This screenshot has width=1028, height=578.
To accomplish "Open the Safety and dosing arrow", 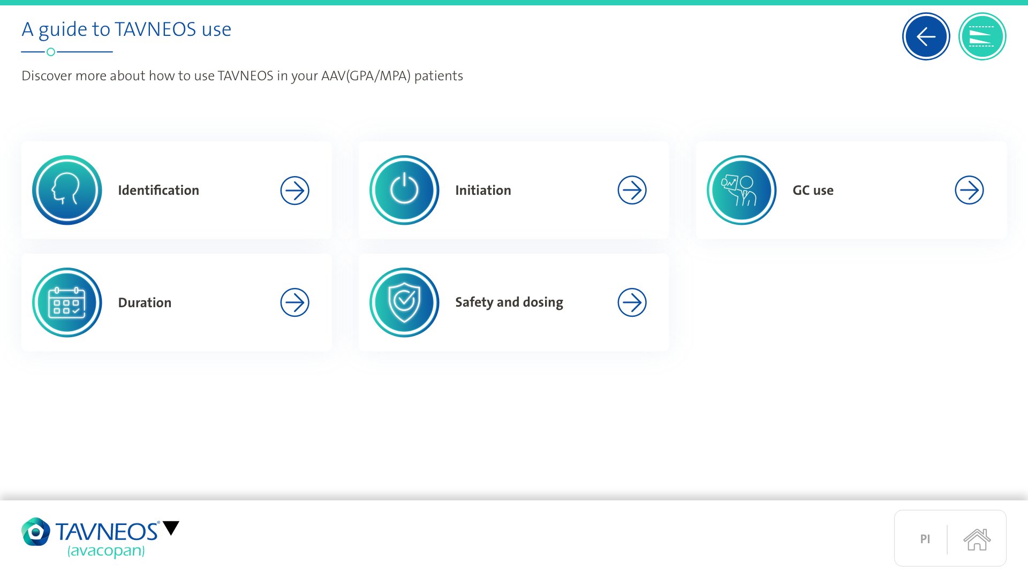I will [x=632, y=302].
